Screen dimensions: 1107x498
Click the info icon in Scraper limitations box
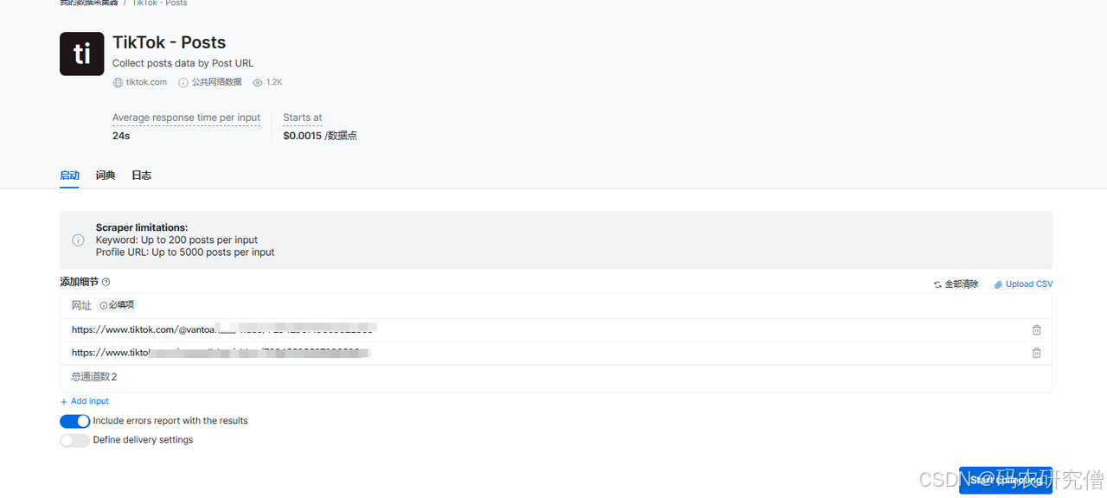pos(78,240)
